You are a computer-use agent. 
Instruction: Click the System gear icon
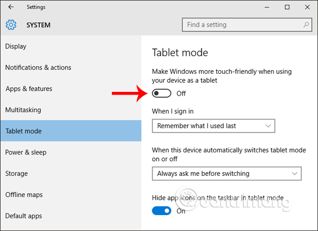click(11, 25)
